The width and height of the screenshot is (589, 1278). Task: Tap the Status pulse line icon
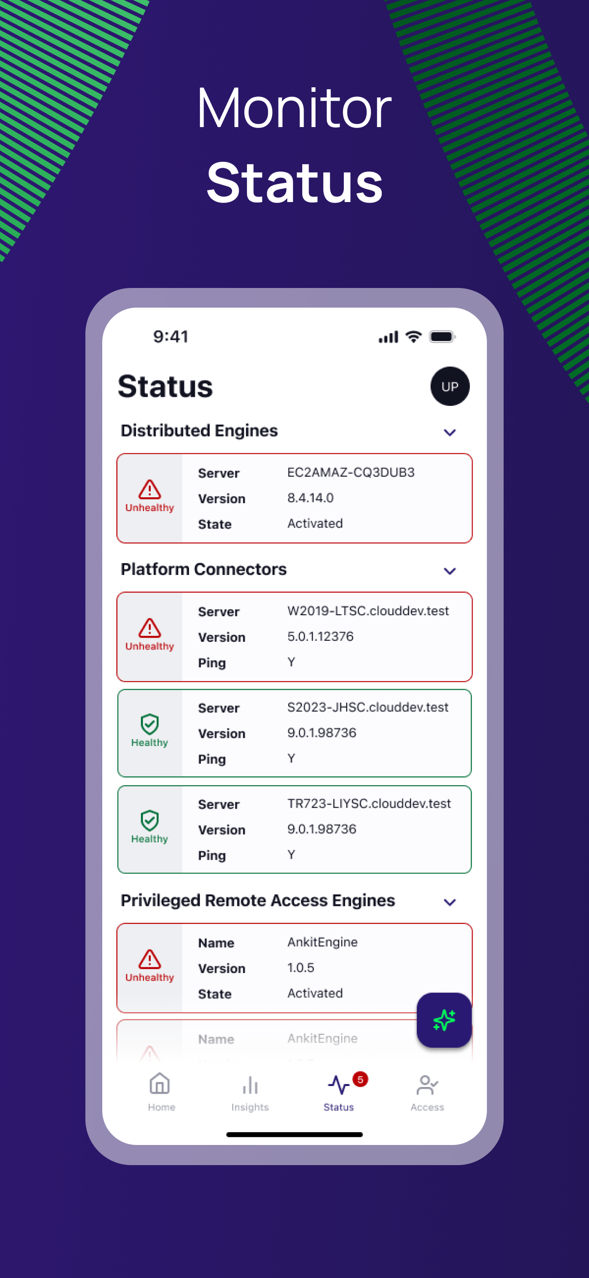click(x=339, y=1085)
